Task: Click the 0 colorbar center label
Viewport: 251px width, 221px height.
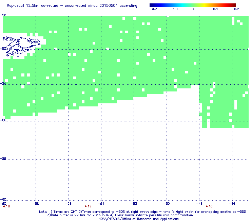Action: coord(193,9)
